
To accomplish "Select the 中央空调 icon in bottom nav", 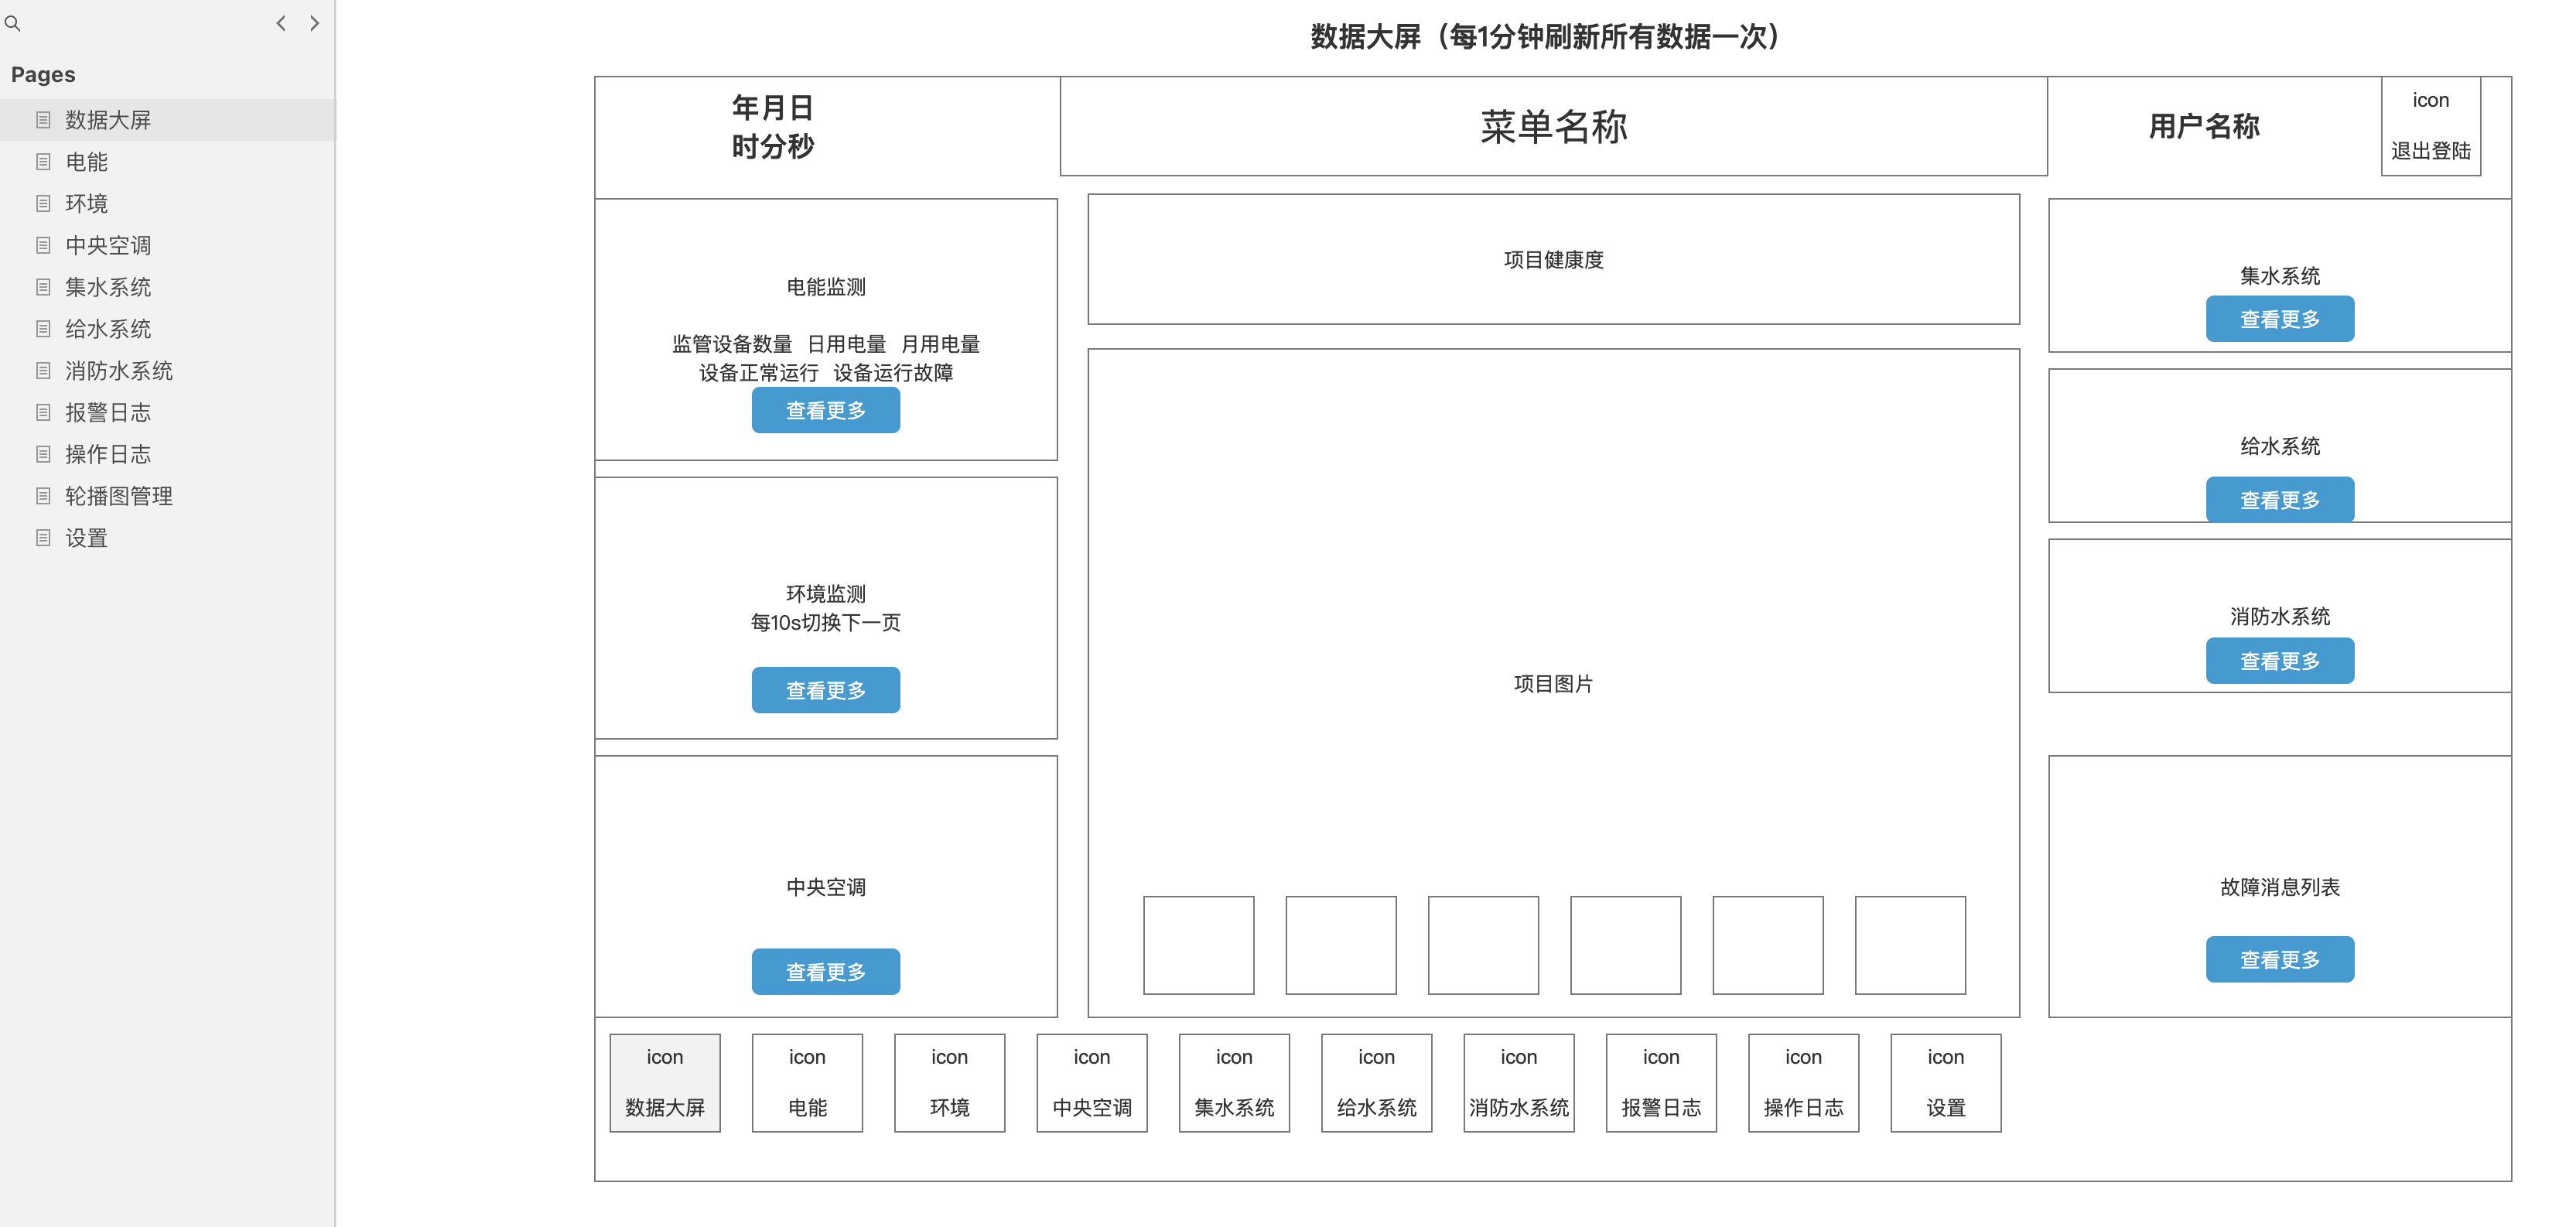I will tap(1092, 1083).
